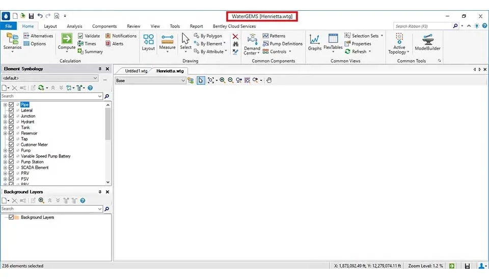The height and width of the screenshot is (279, 489).
Task: Uncheck the Tank checkbox
Action: coord(11,127)
